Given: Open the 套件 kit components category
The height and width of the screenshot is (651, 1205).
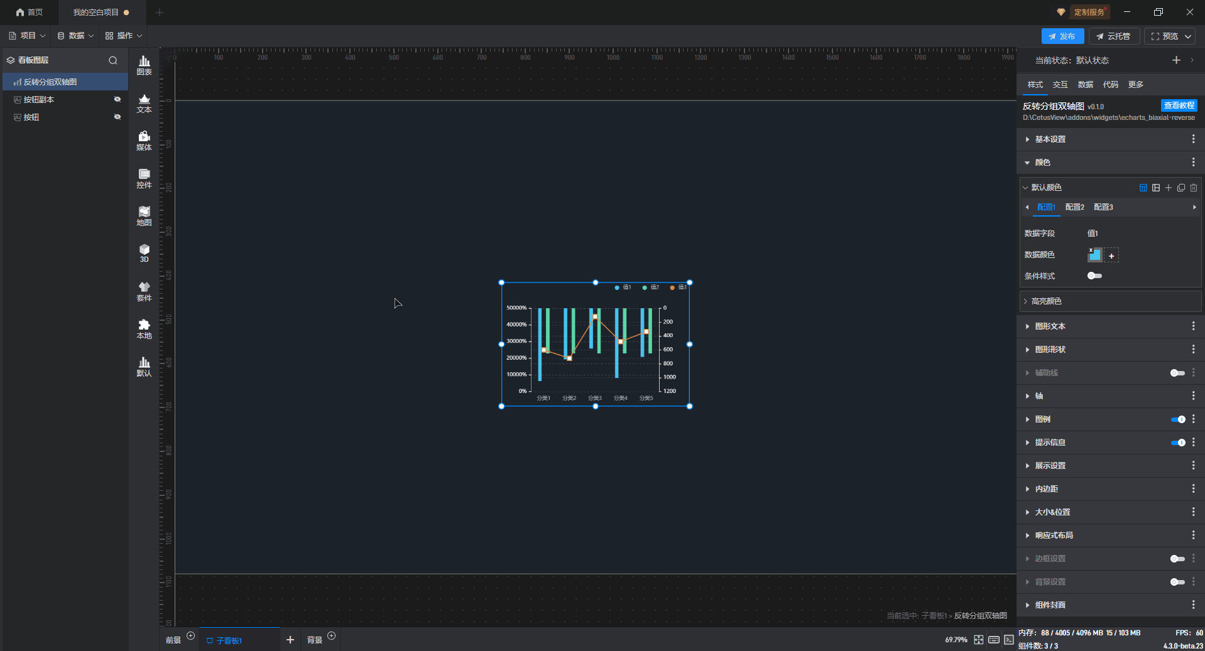Looking at the screenshot, I should (x=144, y=291).
